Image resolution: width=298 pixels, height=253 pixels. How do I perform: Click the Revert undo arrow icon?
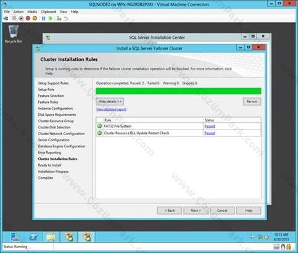tap(66, 19)
